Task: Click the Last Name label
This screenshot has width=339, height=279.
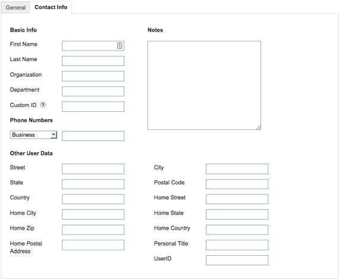Action: tap(23, 59)
